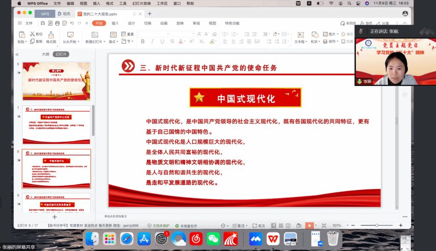This screenshot has width=436, height=251.
Task: Open the Animation (动画) ribbon tab
Action: tap(164, 23)
